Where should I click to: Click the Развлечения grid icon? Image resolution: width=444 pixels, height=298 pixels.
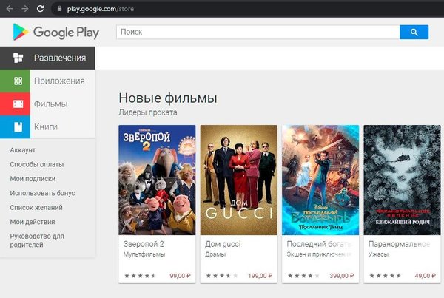pos(18,58)
